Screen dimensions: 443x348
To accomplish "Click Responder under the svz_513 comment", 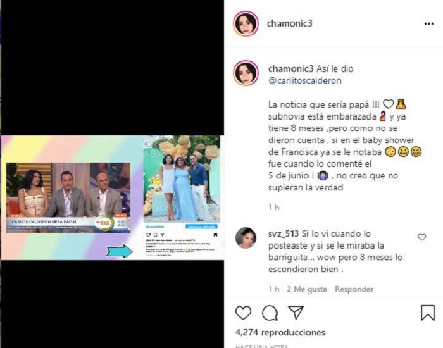I will (x=354, y=289).
